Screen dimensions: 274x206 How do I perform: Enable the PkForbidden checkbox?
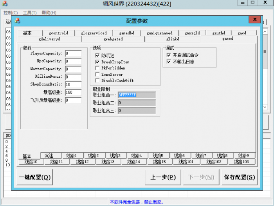pos(97,68)
